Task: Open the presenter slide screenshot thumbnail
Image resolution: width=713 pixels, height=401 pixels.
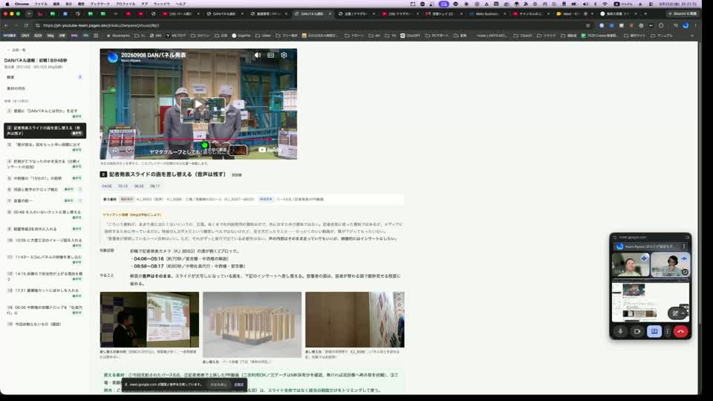Action: 149,319
